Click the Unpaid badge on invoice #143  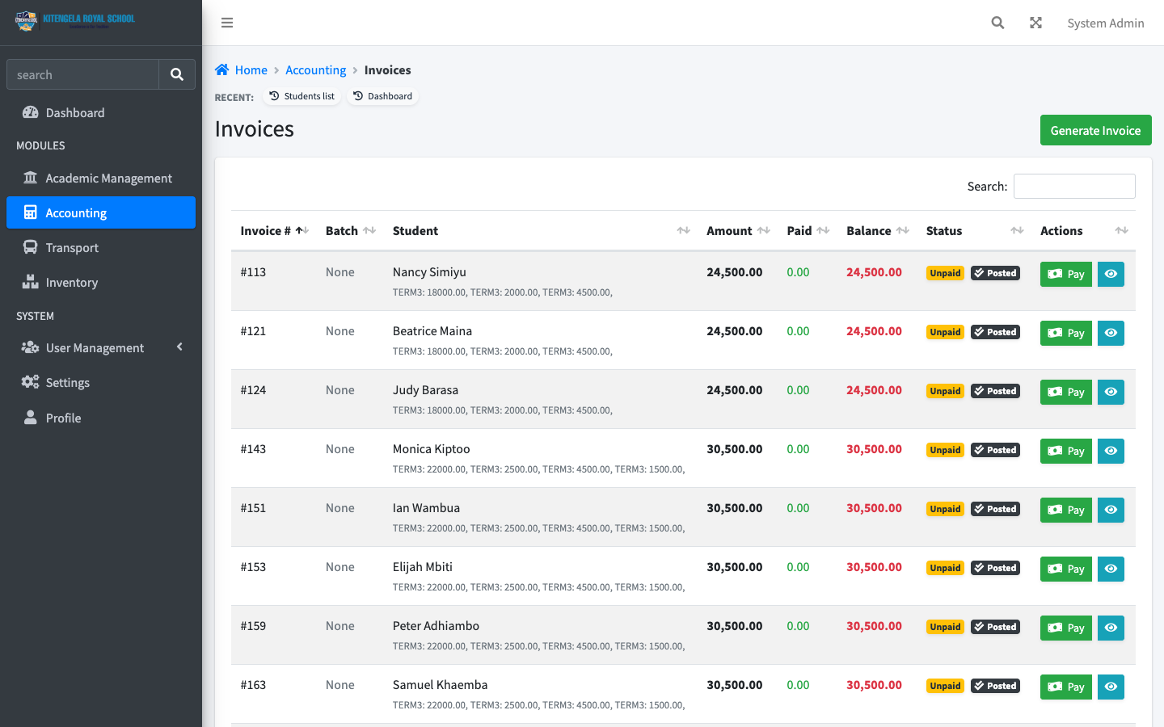tap(945, 450)
